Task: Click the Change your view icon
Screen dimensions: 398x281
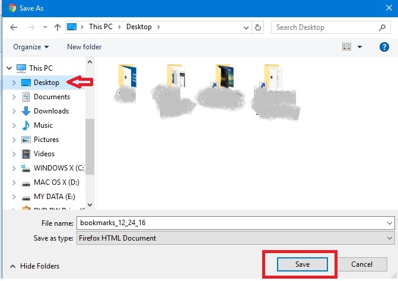Action: click(347, 47)
